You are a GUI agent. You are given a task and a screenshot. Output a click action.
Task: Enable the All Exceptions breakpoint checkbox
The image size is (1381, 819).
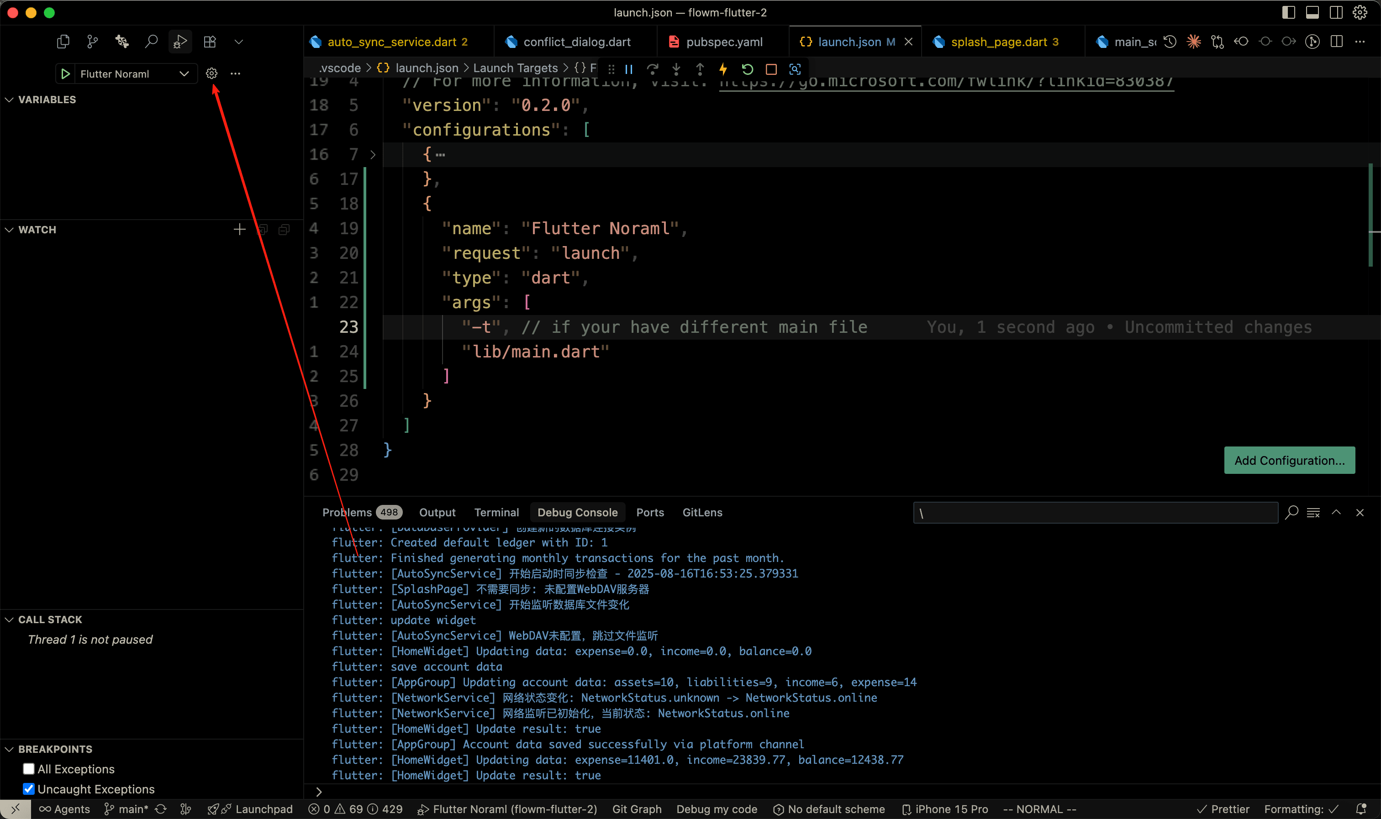29,769
